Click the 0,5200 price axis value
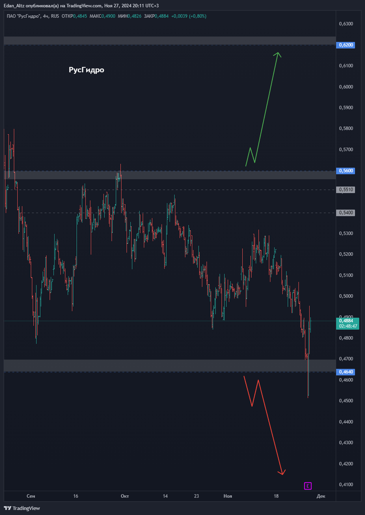Screen dimensions: 365x515 (346, 254)
